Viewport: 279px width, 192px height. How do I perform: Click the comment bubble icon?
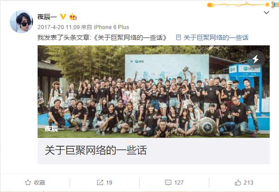tap(168, 183)
